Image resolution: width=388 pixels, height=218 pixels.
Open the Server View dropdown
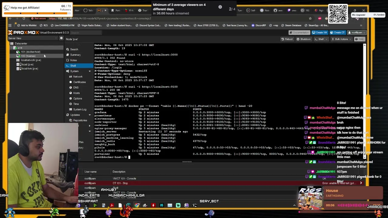tap(33, 38)
